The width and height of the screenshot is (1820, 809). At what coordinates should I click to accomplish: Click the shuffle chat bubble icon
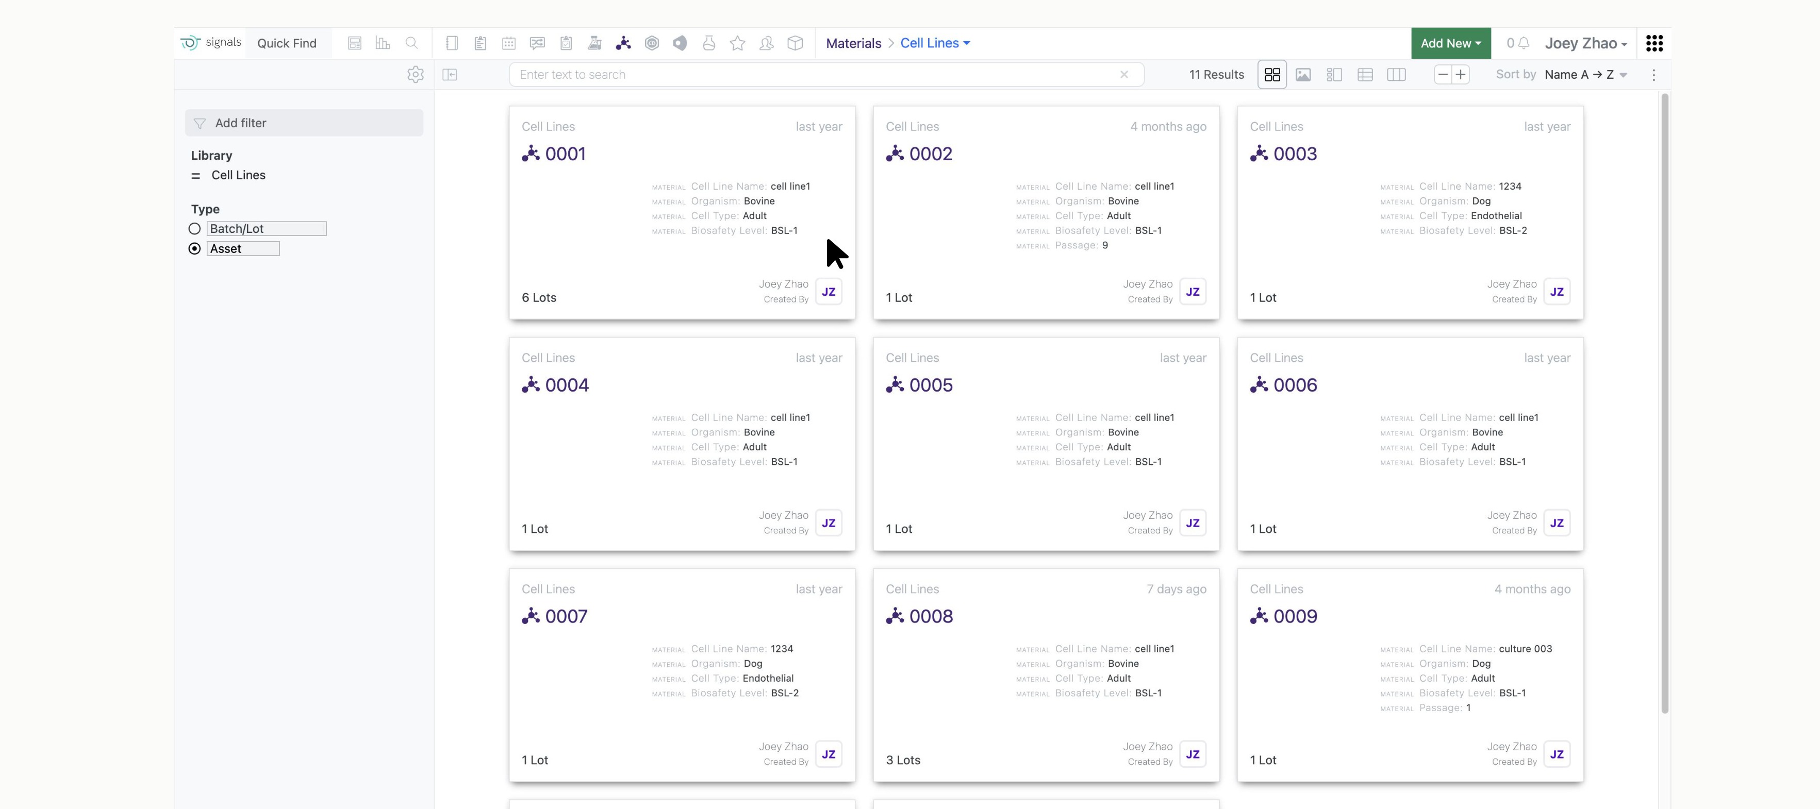point(538,43)
